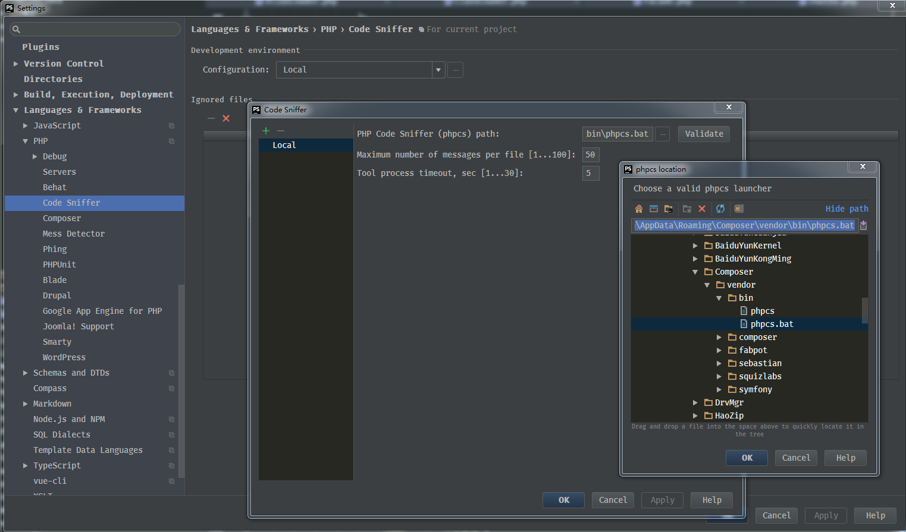Click the maximum number of messages field
906x532 pixels.
[x=591, y=155]
